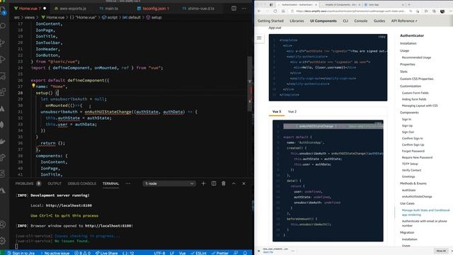Create a new terminal with plus icon
Image resolution: width=453 pixels, height=255 pixels.
203,183
